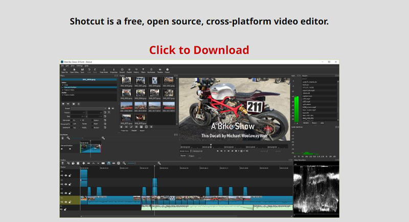Click the Open Other toolbar icon
Image resolution: width=409 pixels, height=222 pixels.
pos(75,71)
